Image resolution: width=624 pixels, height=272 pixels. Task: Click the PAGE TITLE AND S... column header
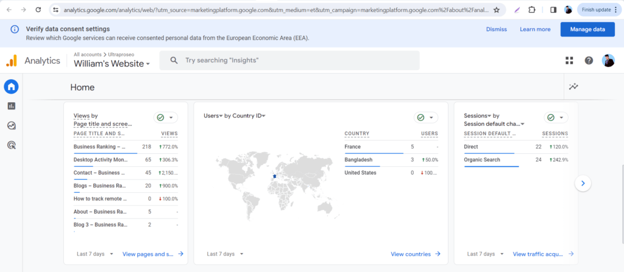(99, 134)
